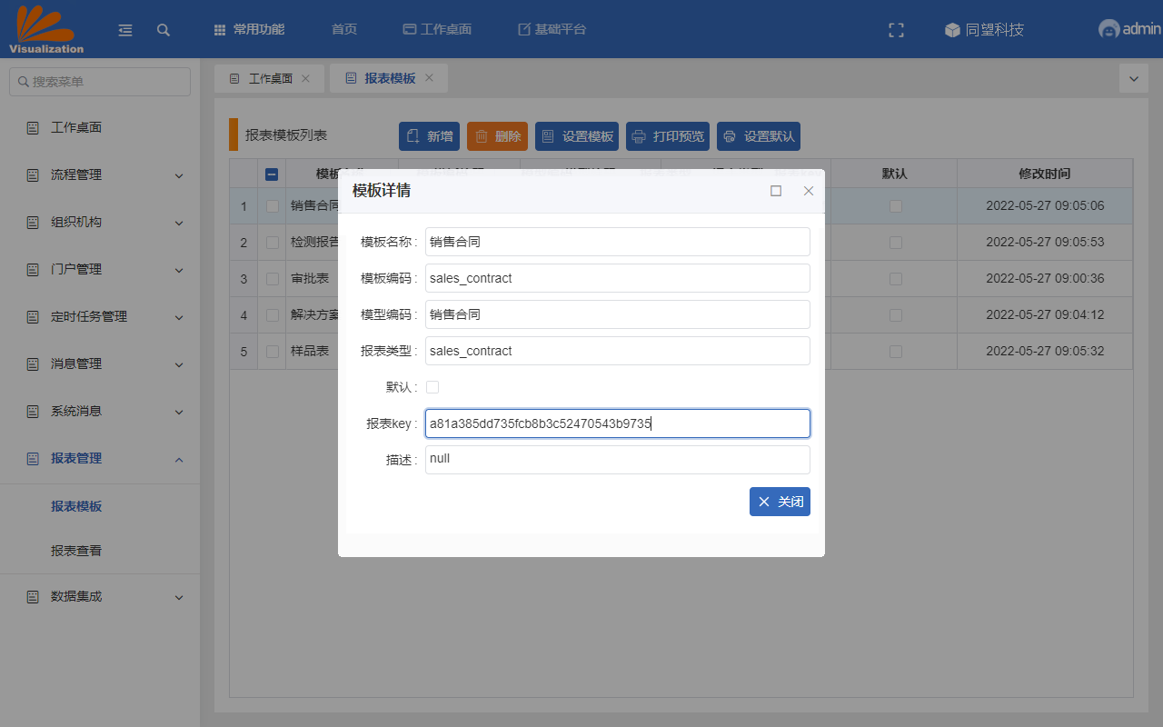Close the 报表模板 tab using its X
The height and width of the screenshot is (727, 1163).
tap(429, 78)
